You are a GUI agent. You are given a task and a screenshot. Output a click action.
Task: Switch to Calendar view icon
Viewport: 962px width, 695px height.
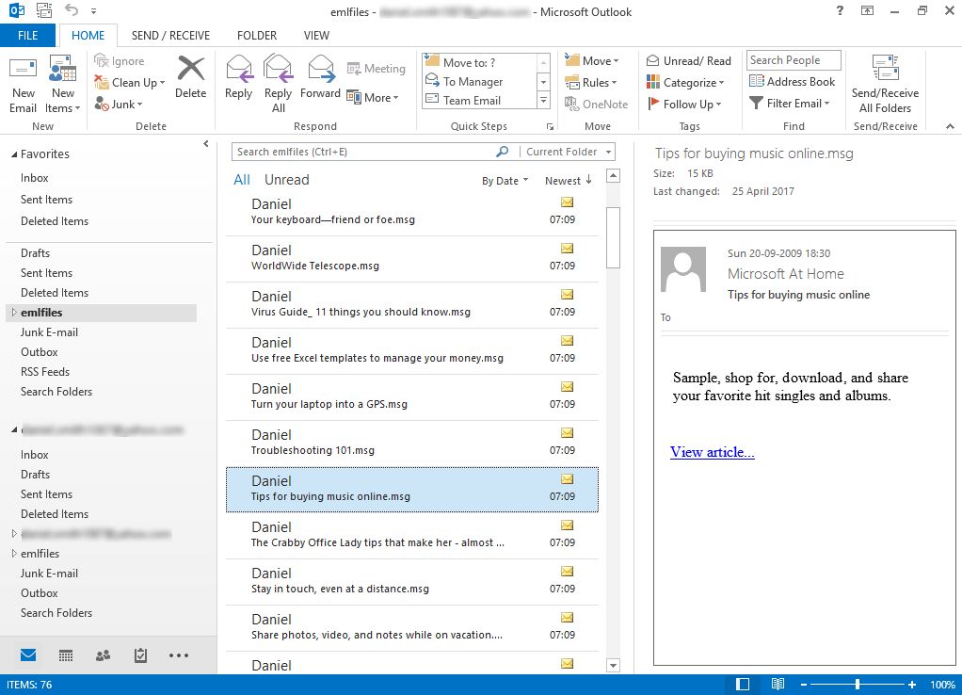click(x=66, y=655)
